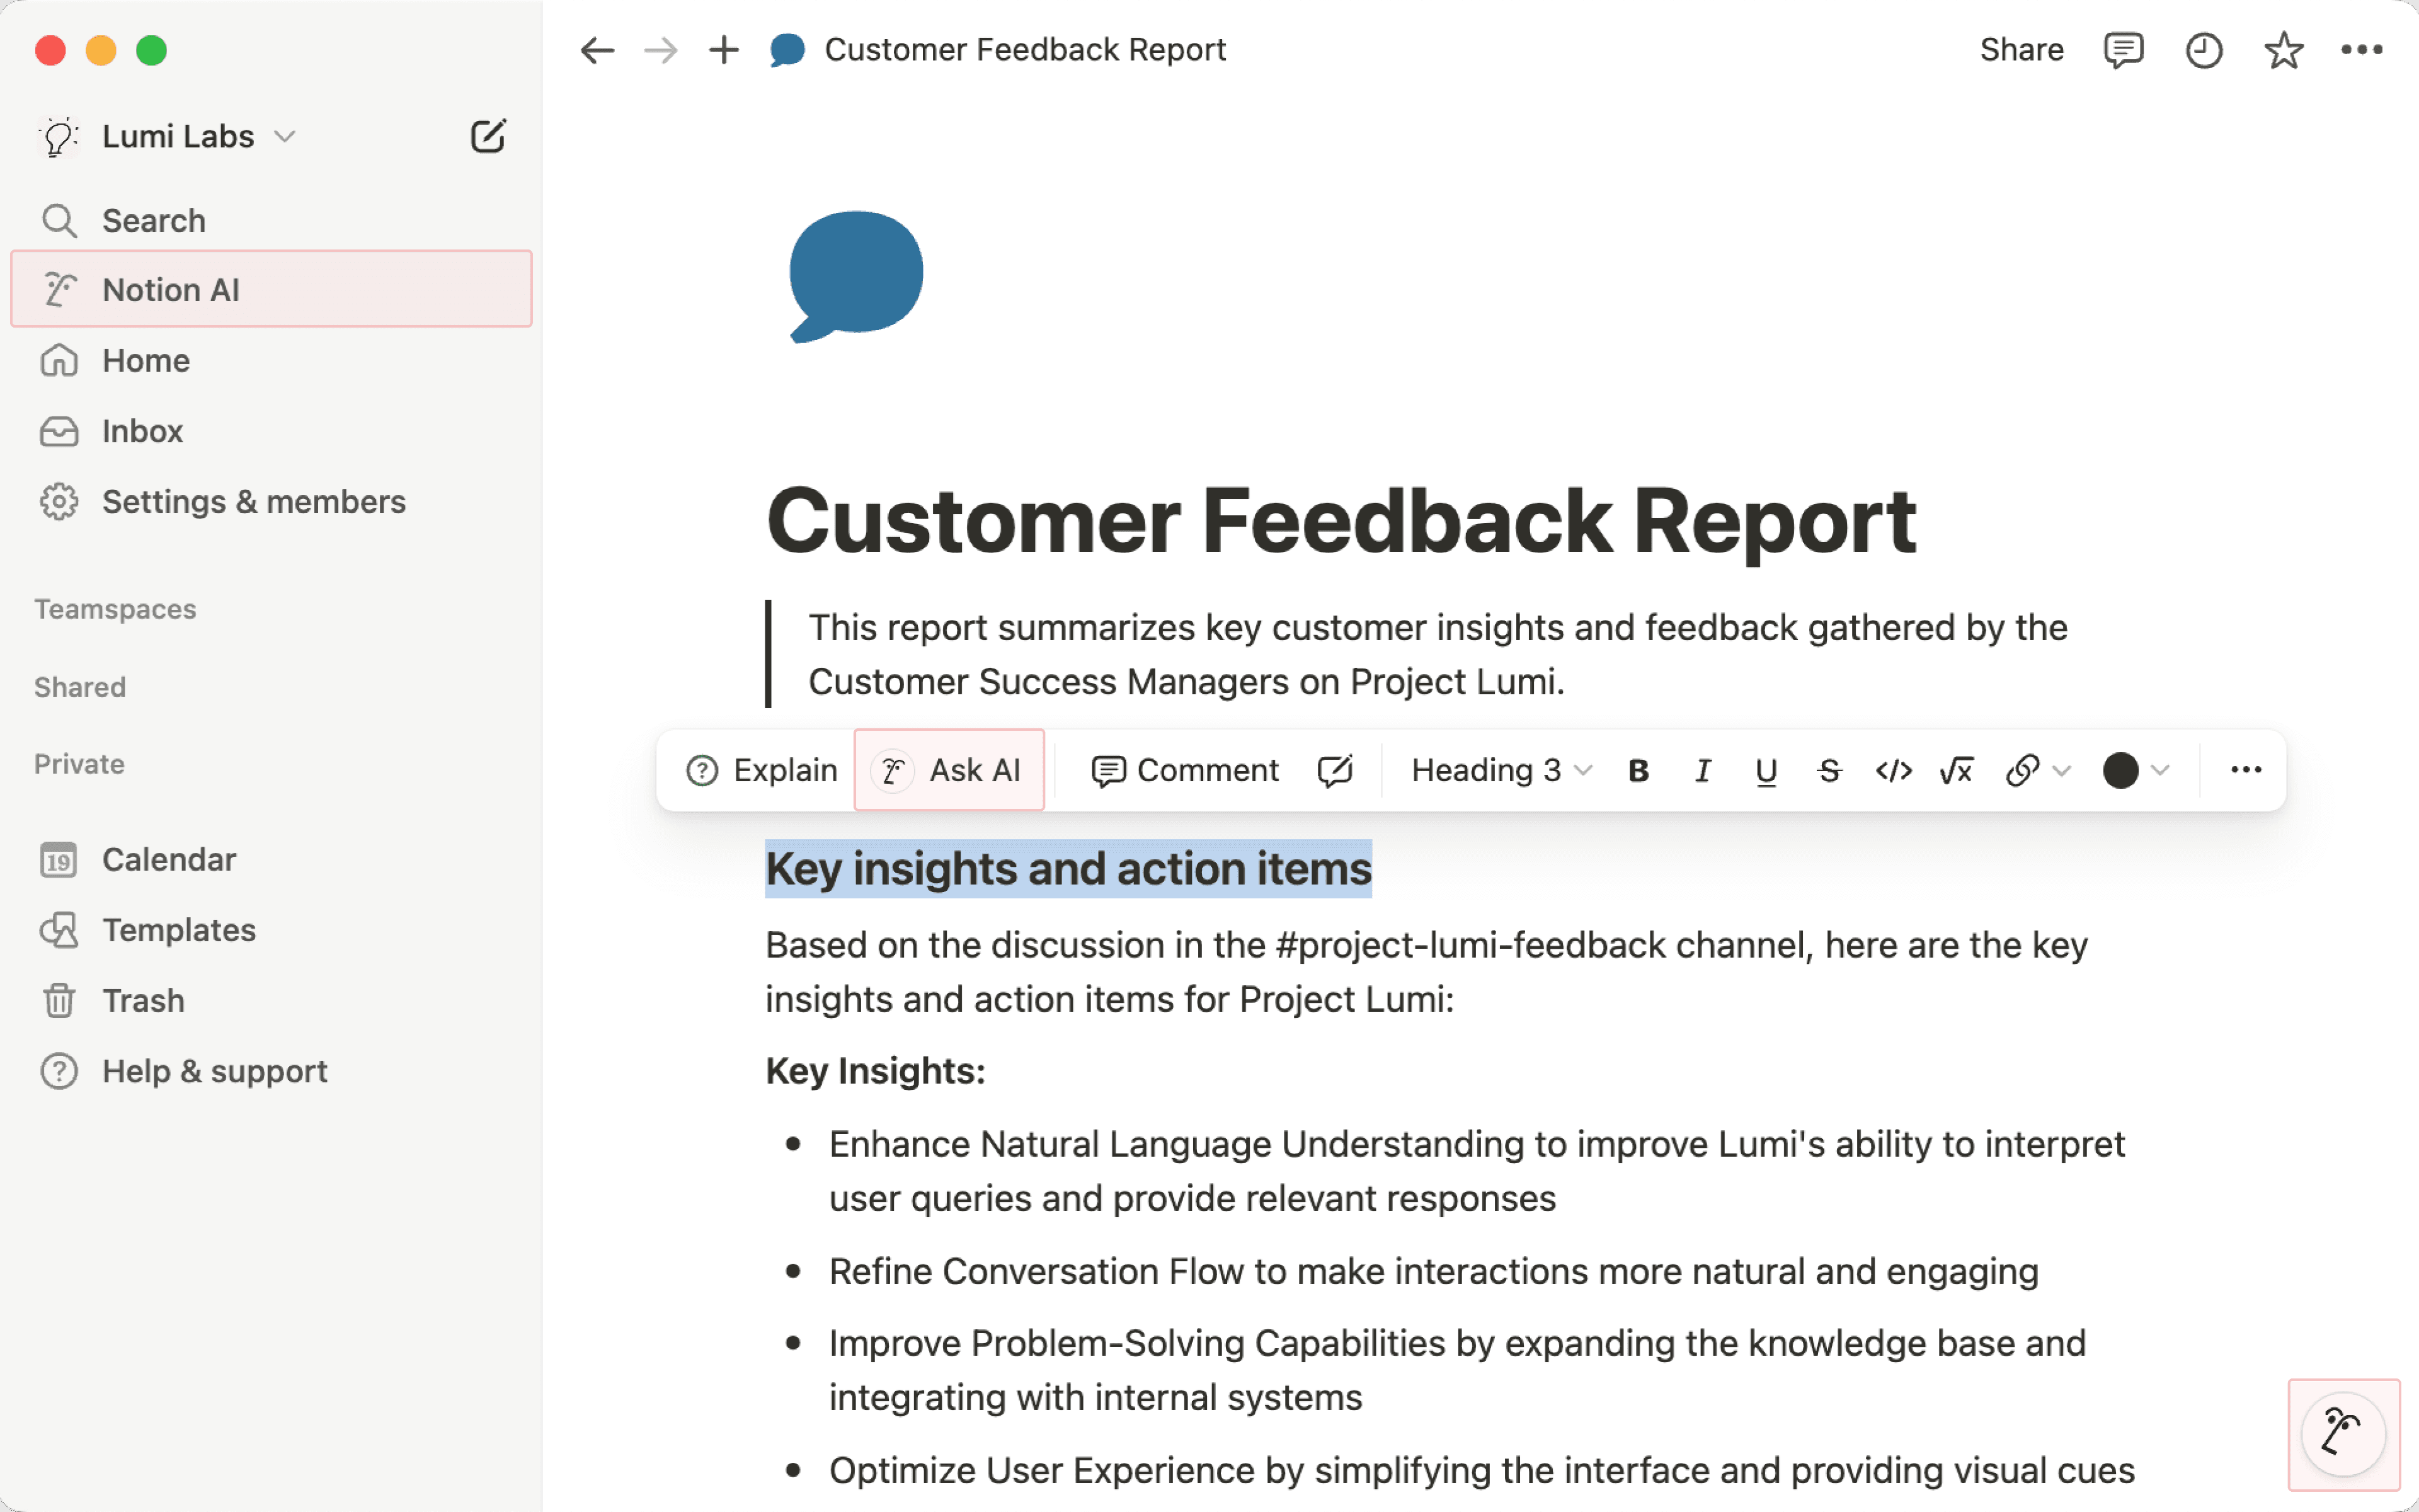This screenshot has height=1512, width=2419.
Task: Create inline equation from selection
Action: (x=1956, y=771)
